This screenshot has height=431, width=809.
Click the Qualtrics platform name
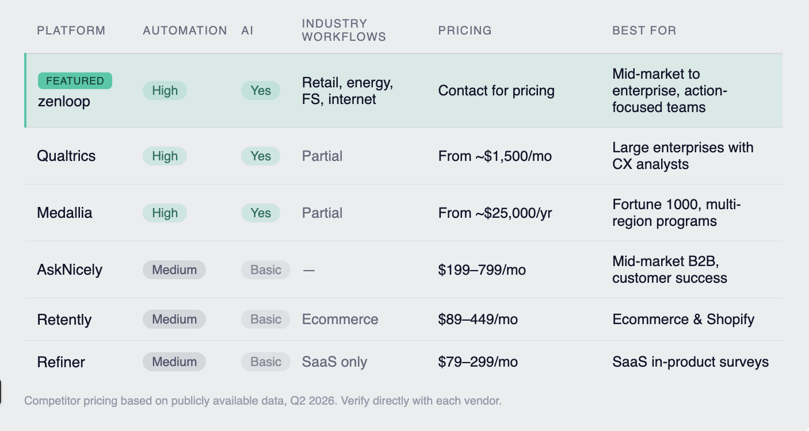[66, 156]
